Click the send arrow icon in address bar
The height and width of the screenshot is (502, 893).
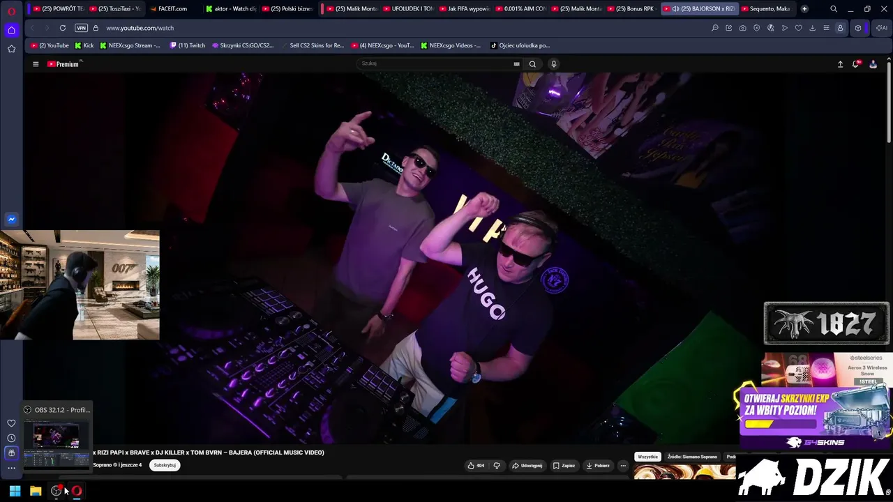[x=784, y=28]
